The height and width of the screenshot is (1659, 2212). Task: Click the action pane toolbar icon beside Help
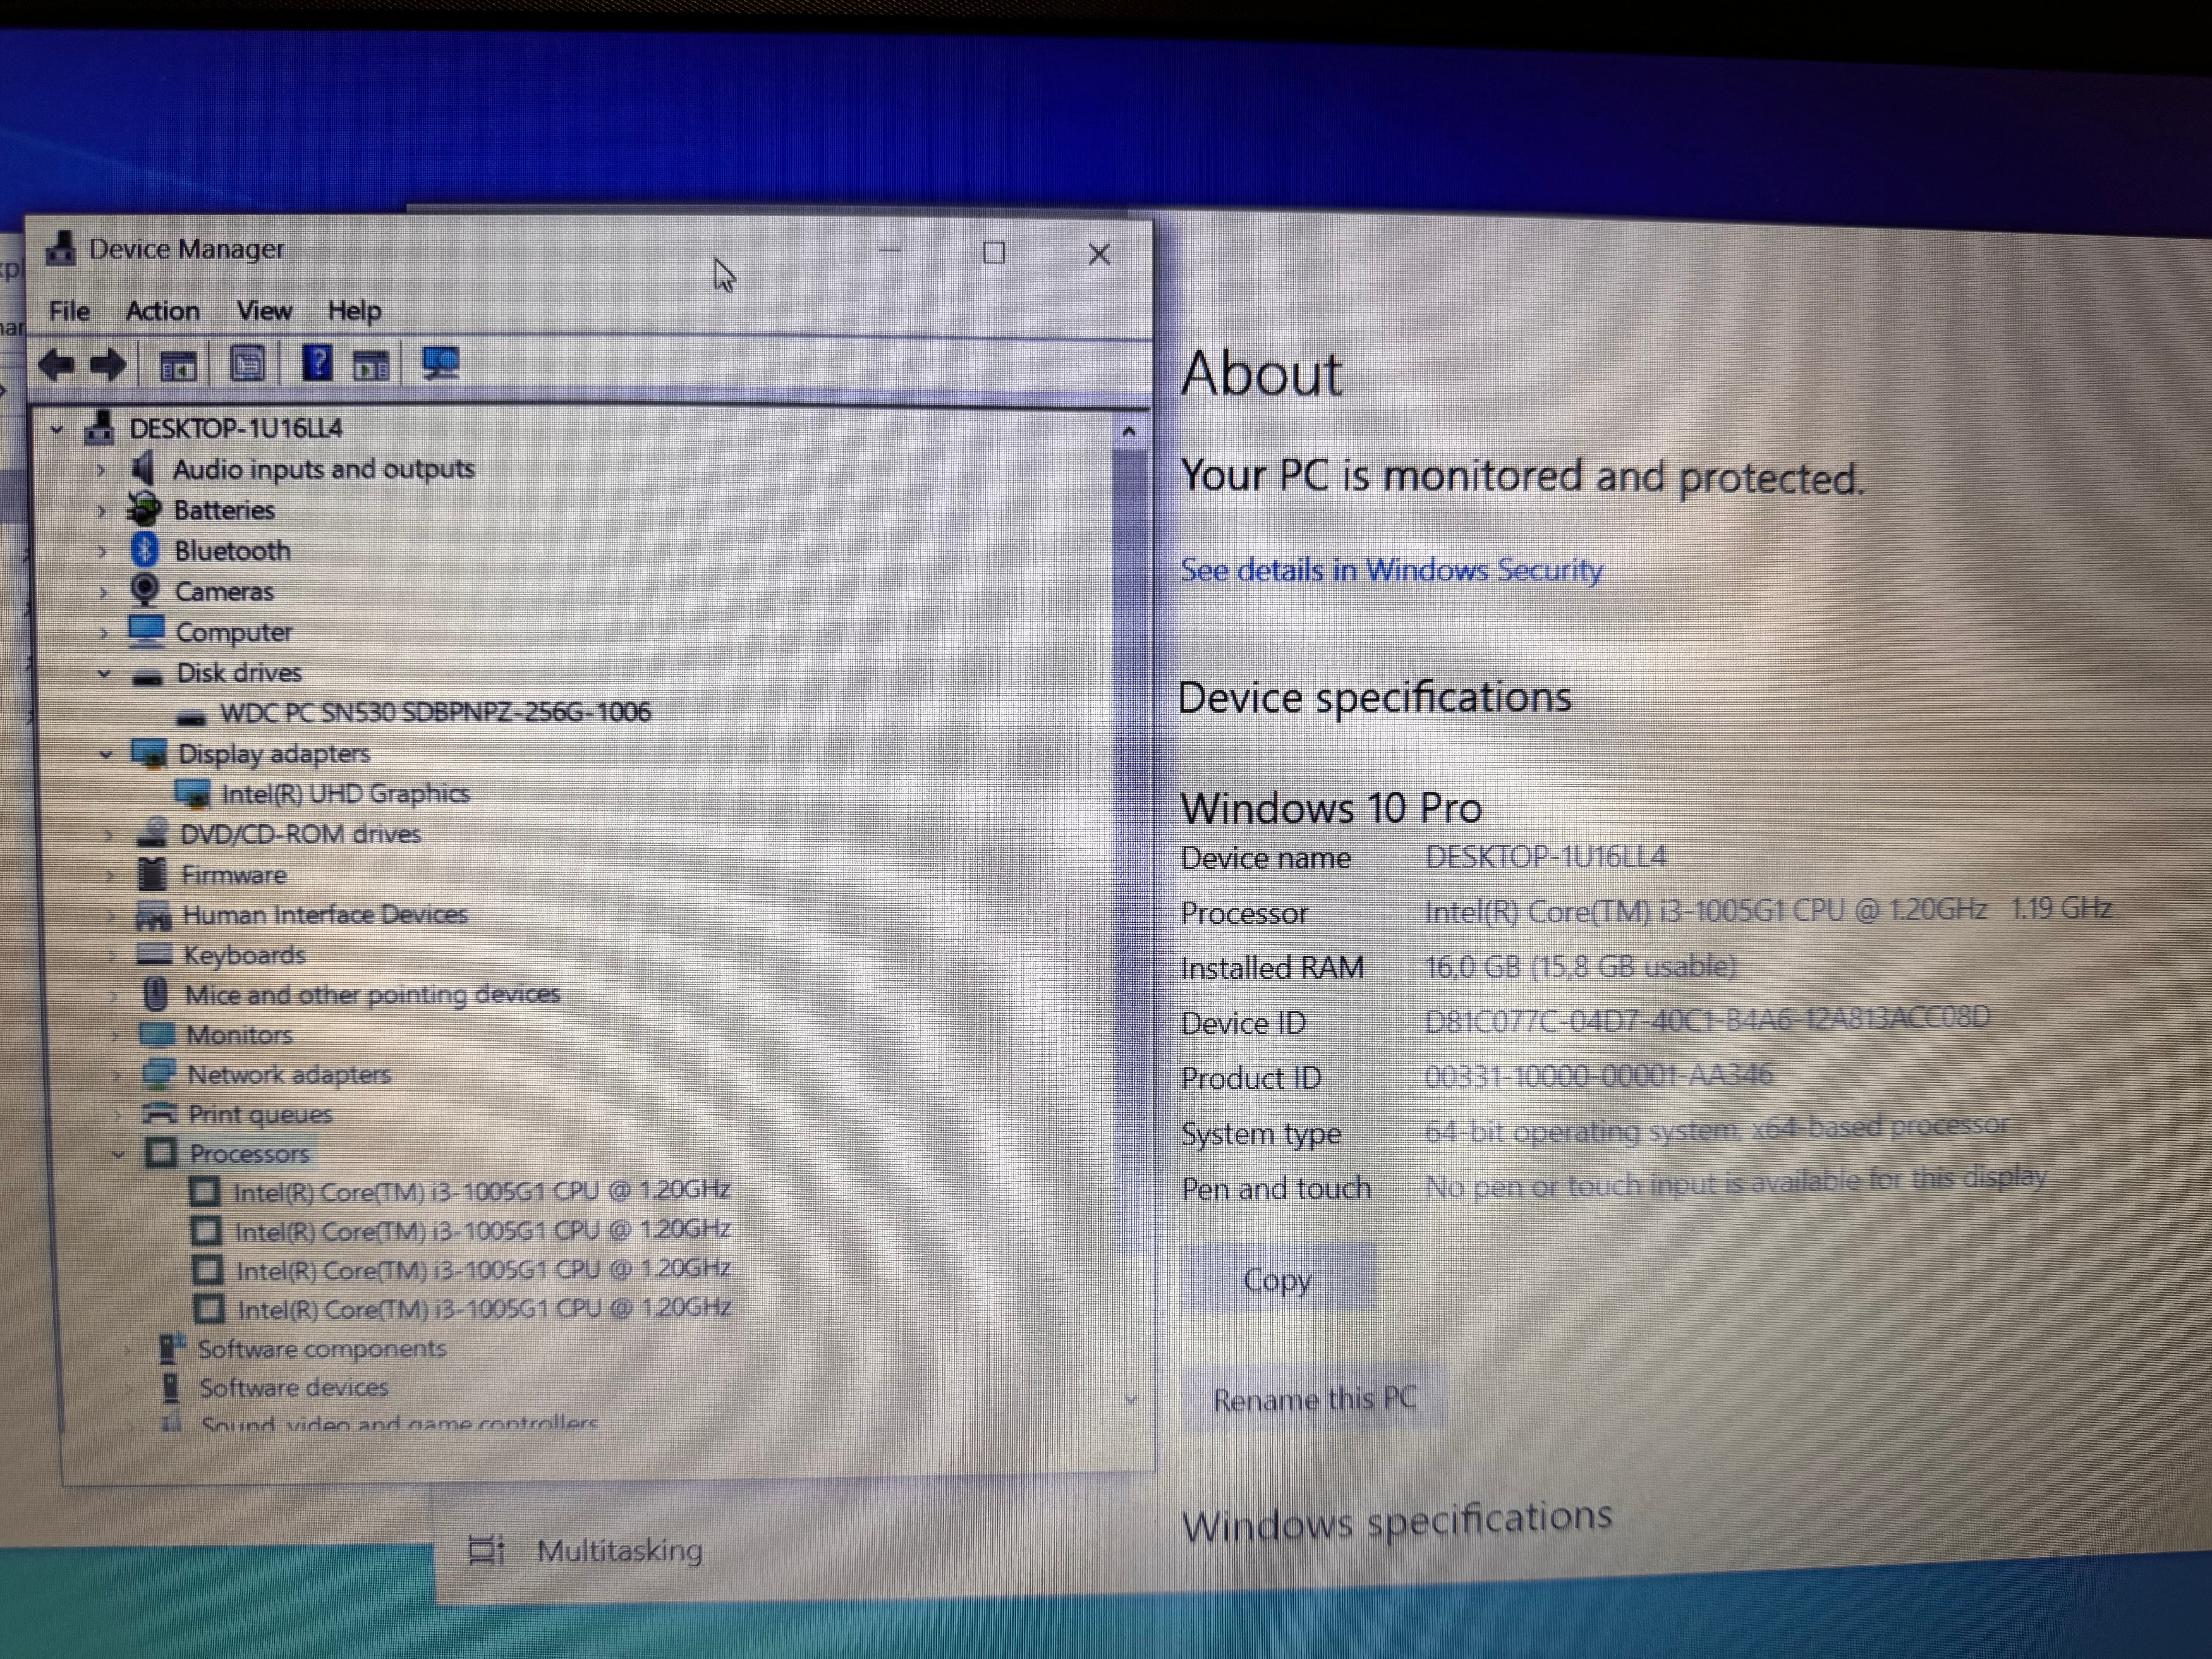point(371,366)
